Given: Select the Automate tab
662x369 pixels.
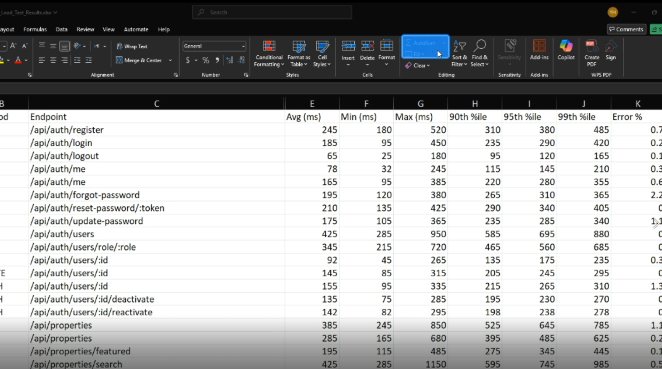Looking at the screenshot, I should tap(136, 29).
